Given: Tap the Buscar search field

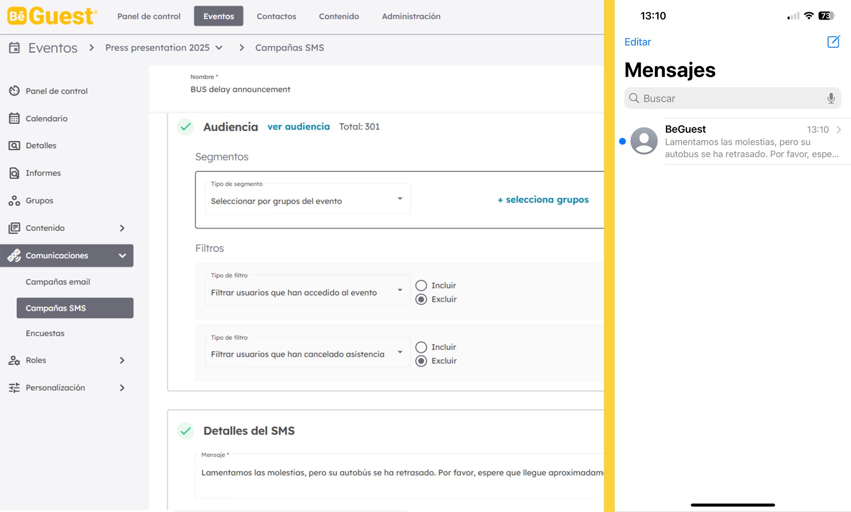Looking at the screenshot, I should point(733,98).
